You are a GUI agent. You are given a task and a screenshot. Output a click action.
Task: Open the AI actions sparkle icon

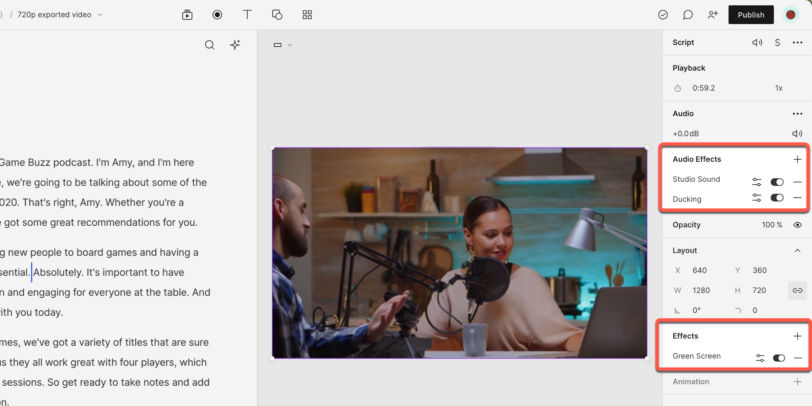point(235,45)
